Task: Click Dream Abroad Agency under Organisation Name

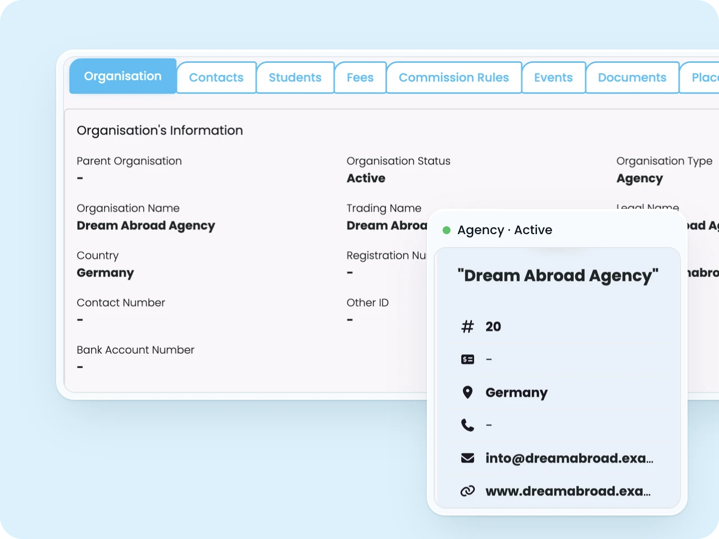Action: (145, 226)
